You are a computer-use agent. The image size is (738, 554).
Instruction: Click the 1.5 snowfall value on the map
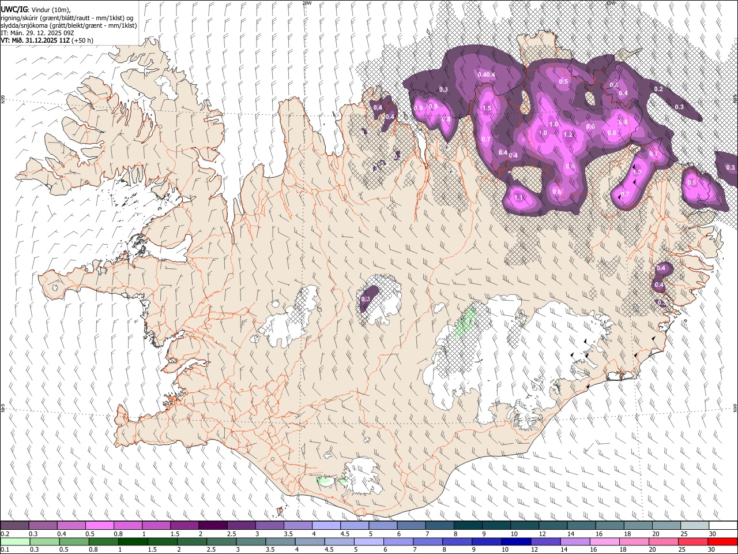click(x=487, y=108)
